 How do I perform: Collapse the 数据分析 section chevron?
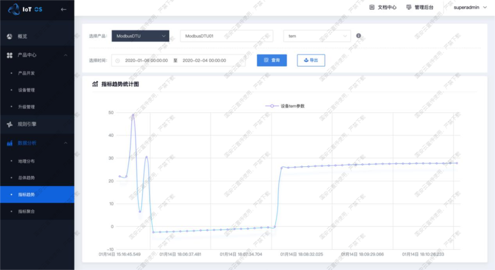[66, 143]
